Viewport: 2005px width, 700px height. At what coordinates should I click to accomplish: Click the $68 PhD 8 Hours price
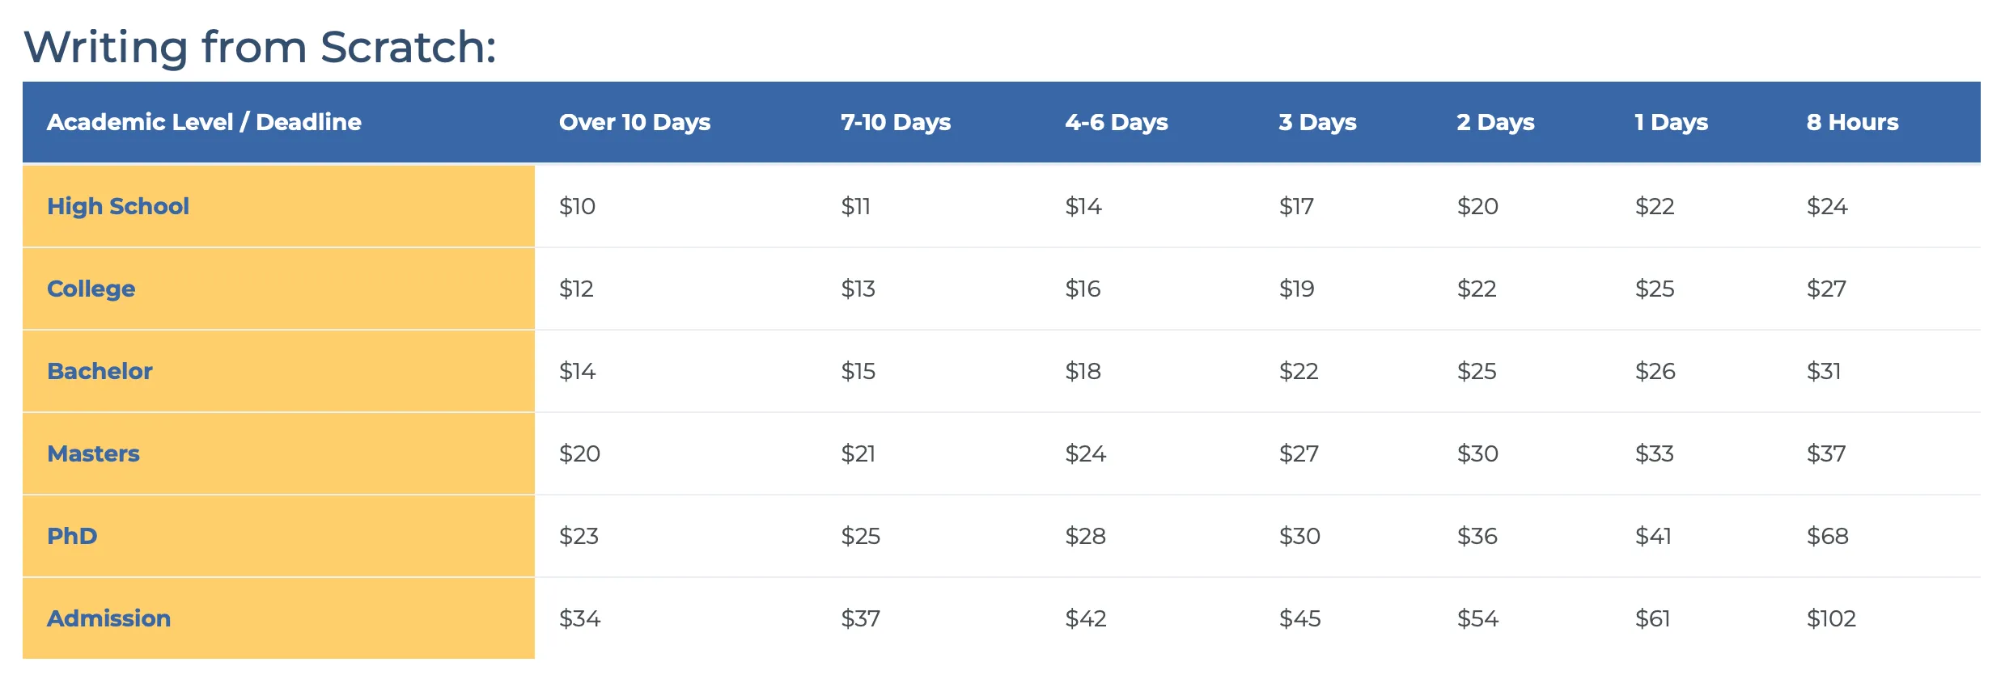click(x=1827, y=536)
